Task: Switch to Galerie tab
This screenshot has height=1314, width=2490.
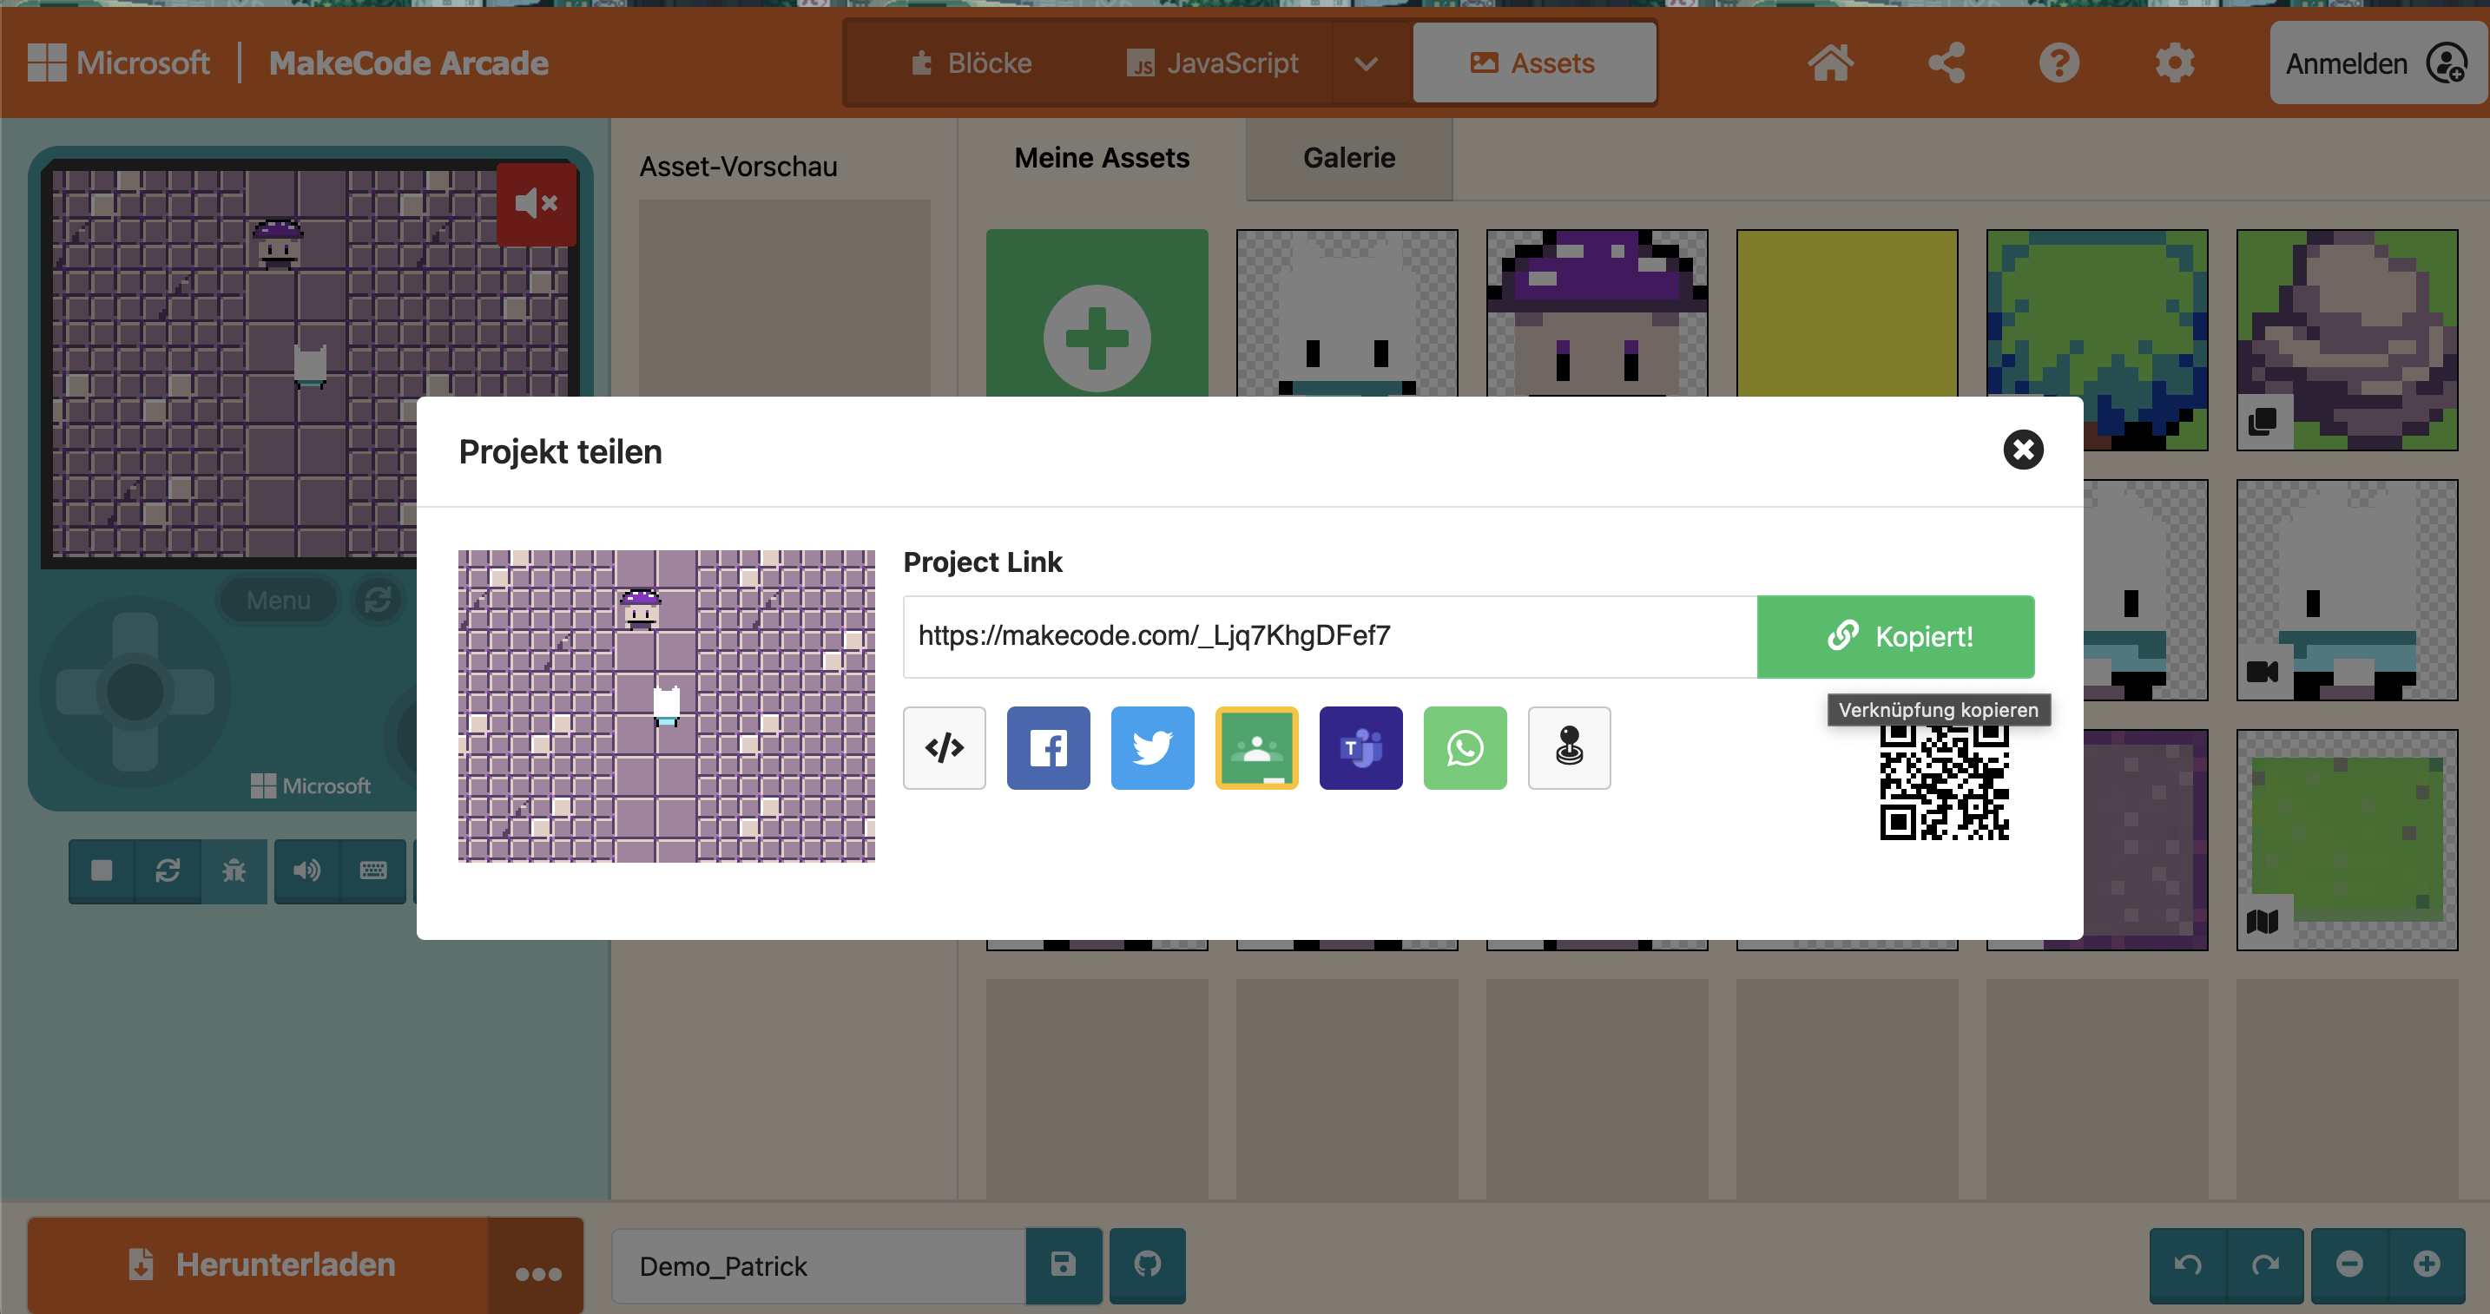Action: 1348,159
